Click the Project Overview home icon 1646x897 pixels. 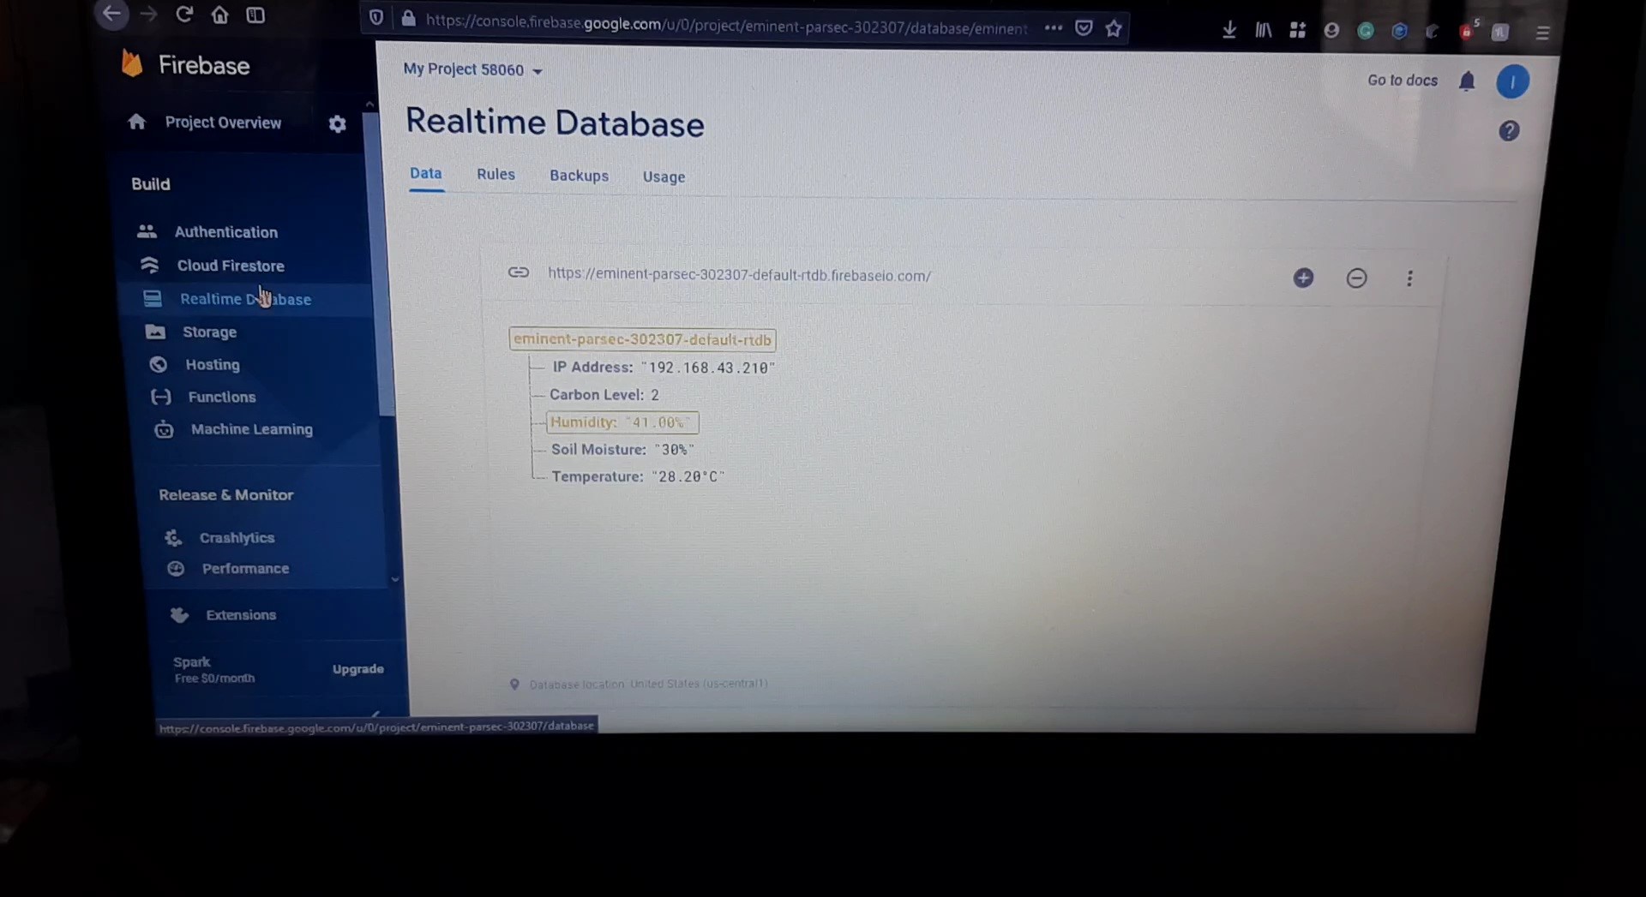tap(137, 122)
